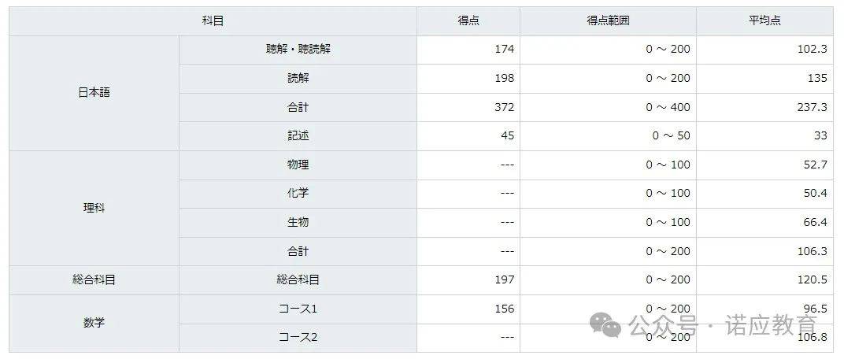
Task: Click the コース2 row label
Action: point(298,338)
